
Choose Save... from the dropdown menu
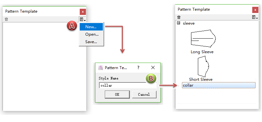tap(91, 42)
